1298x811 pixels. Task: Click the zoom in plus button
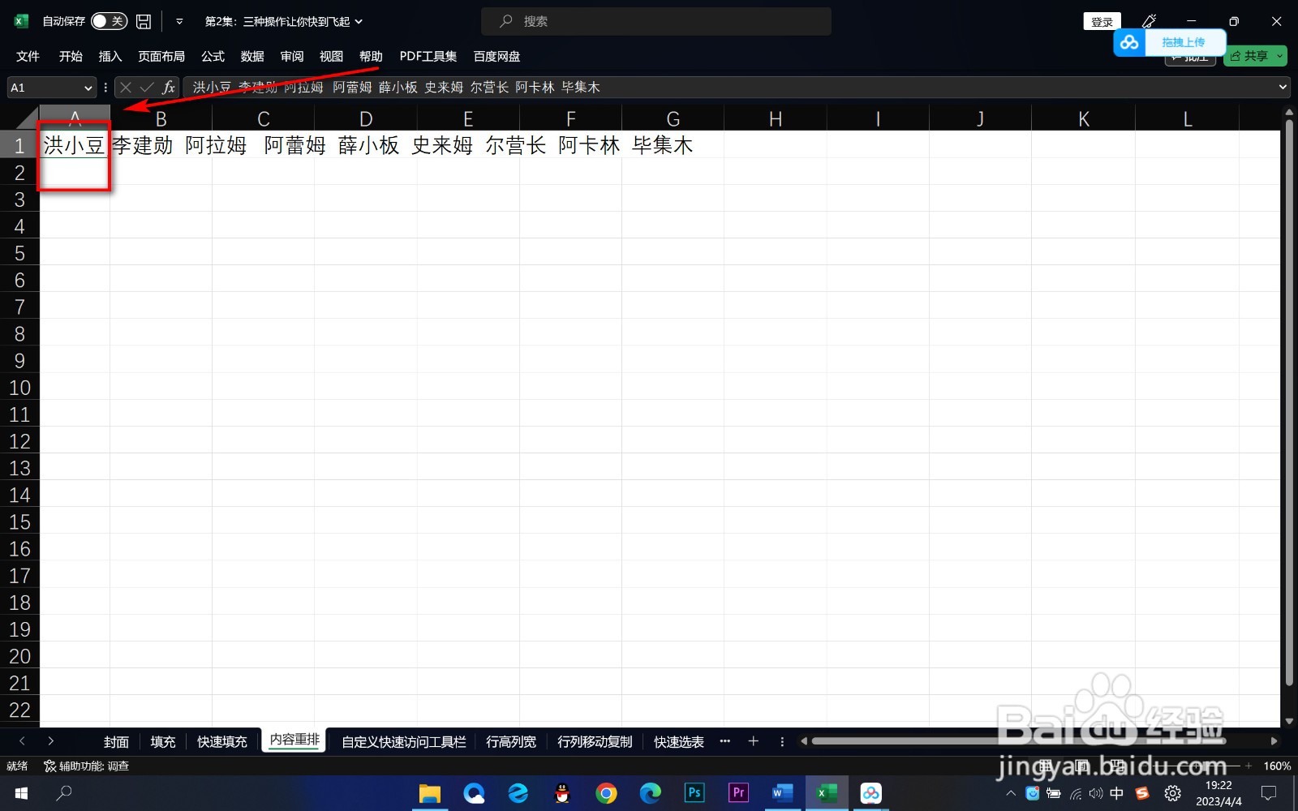[x=1249, y=766]
